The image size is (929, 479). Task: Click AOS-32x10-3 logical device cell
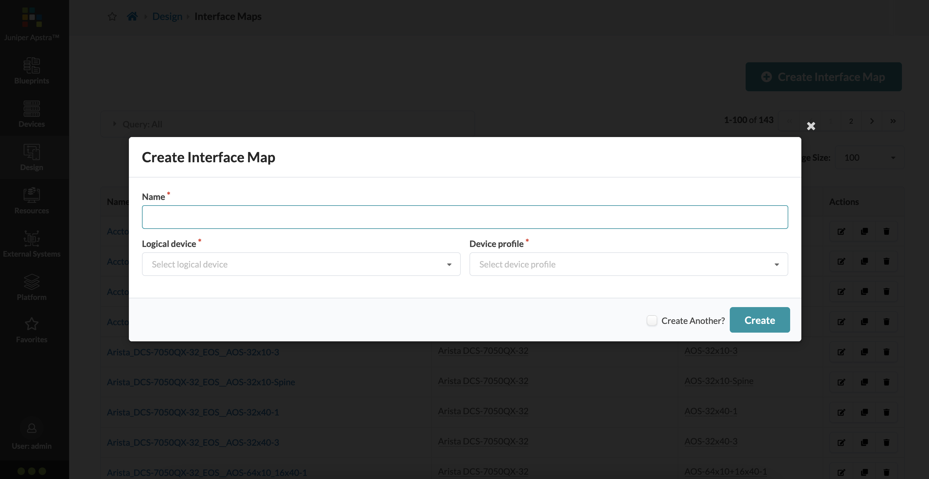(x=711, y=351)
